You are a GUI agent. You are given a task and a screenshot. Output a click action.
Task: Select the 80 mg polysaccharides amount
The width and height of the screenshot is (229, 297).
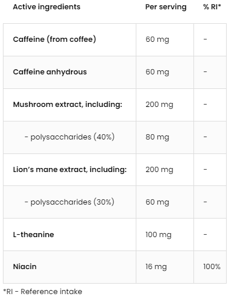point(157,137)
